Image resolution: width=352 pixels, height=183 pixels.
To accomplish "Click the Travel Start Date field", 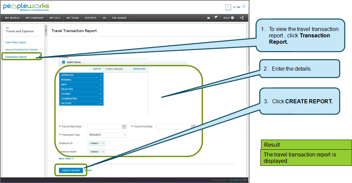I will tap(107, 127).
